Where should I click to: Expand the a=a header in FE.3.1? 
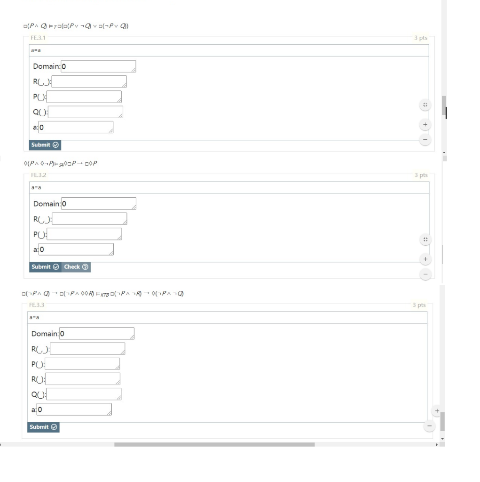(228, 50)
